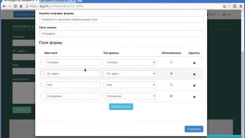Image resolution: width=245 pixels, height=138 pixels.
Task: Remove the Сообщение field row
Action: tap(194, 97)
